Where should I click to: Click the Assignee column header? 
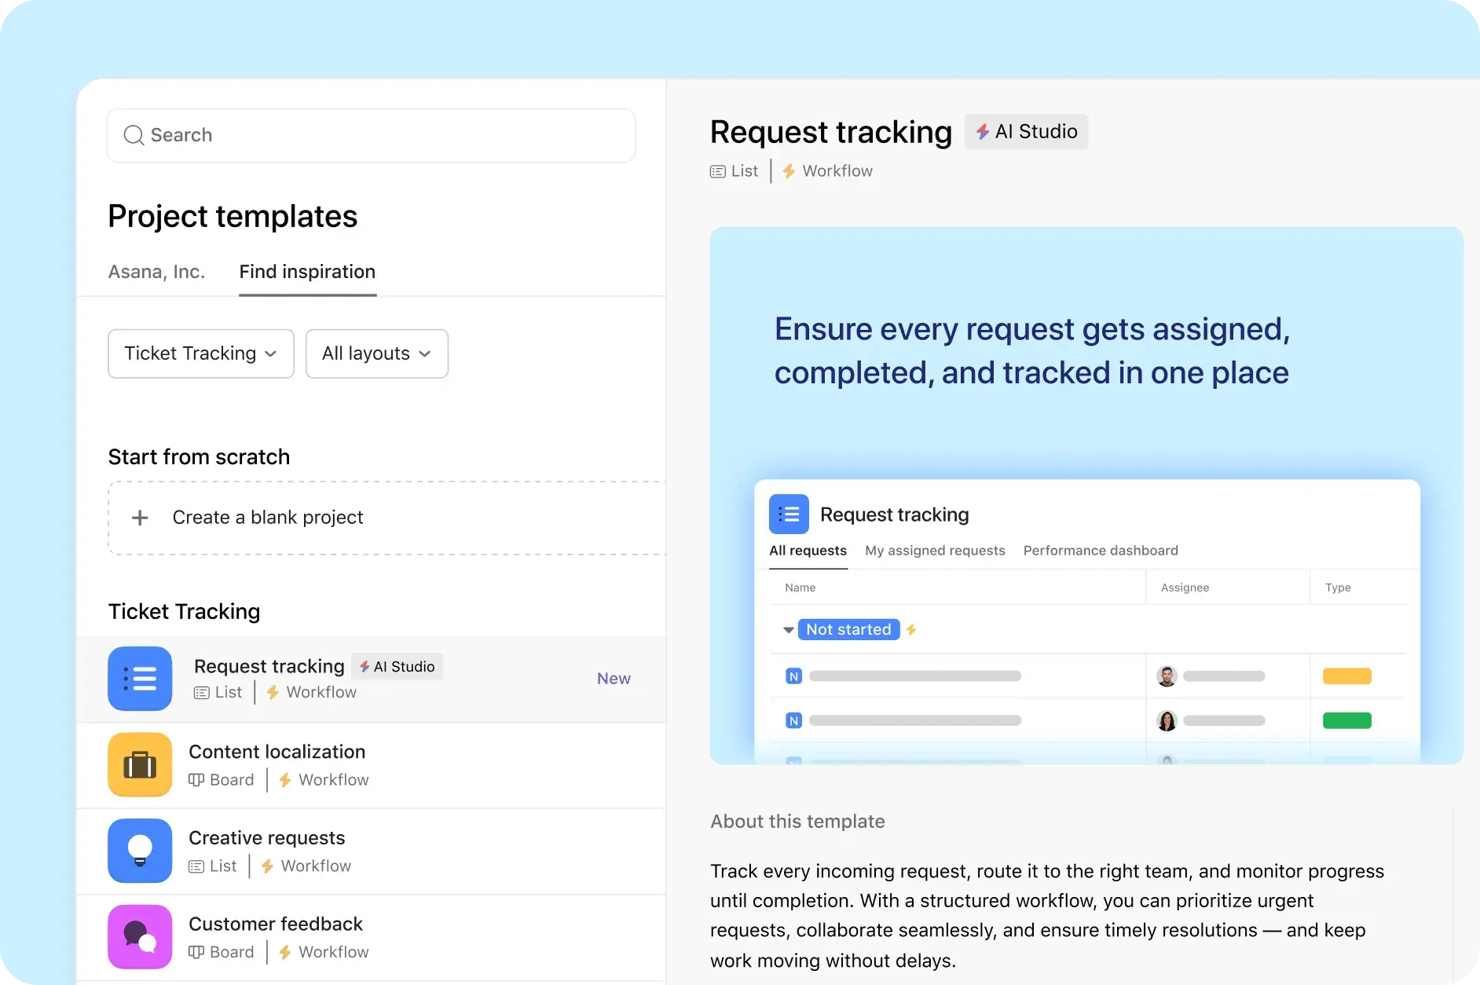pos(1185,588)
